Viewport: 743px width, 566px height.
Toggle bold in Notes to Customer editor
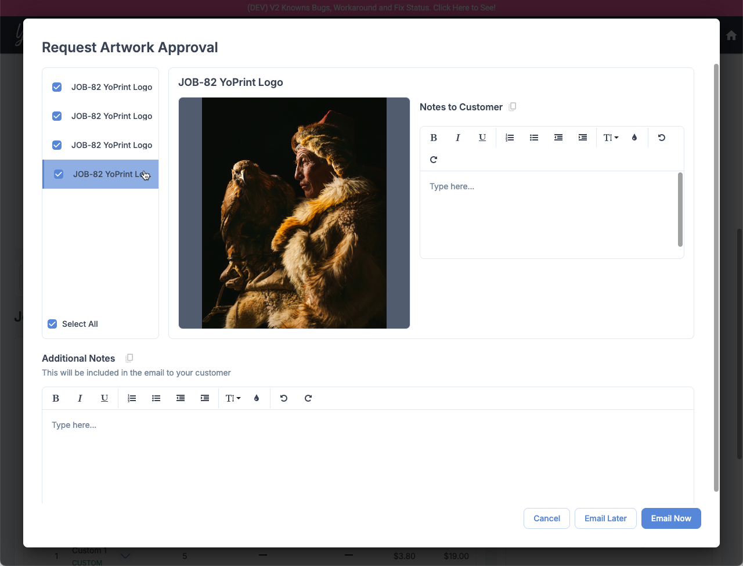[x=434, y=138]
